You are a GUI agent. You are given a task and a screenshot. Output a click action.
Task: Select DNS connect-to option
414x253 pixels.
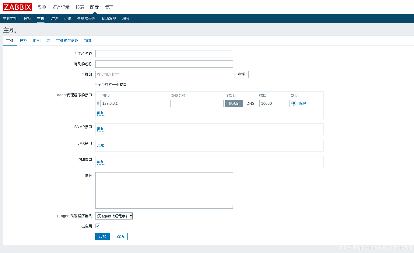pos(251,104)
